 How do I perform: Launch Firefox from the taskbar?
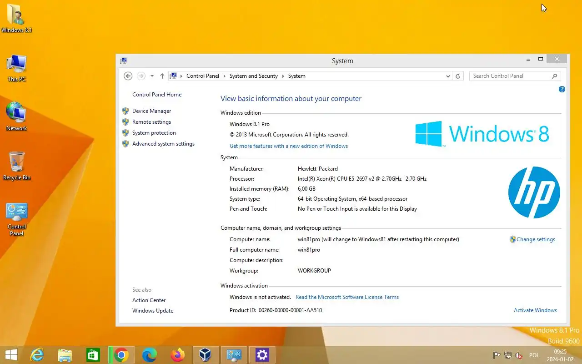(x=178, y=355)
